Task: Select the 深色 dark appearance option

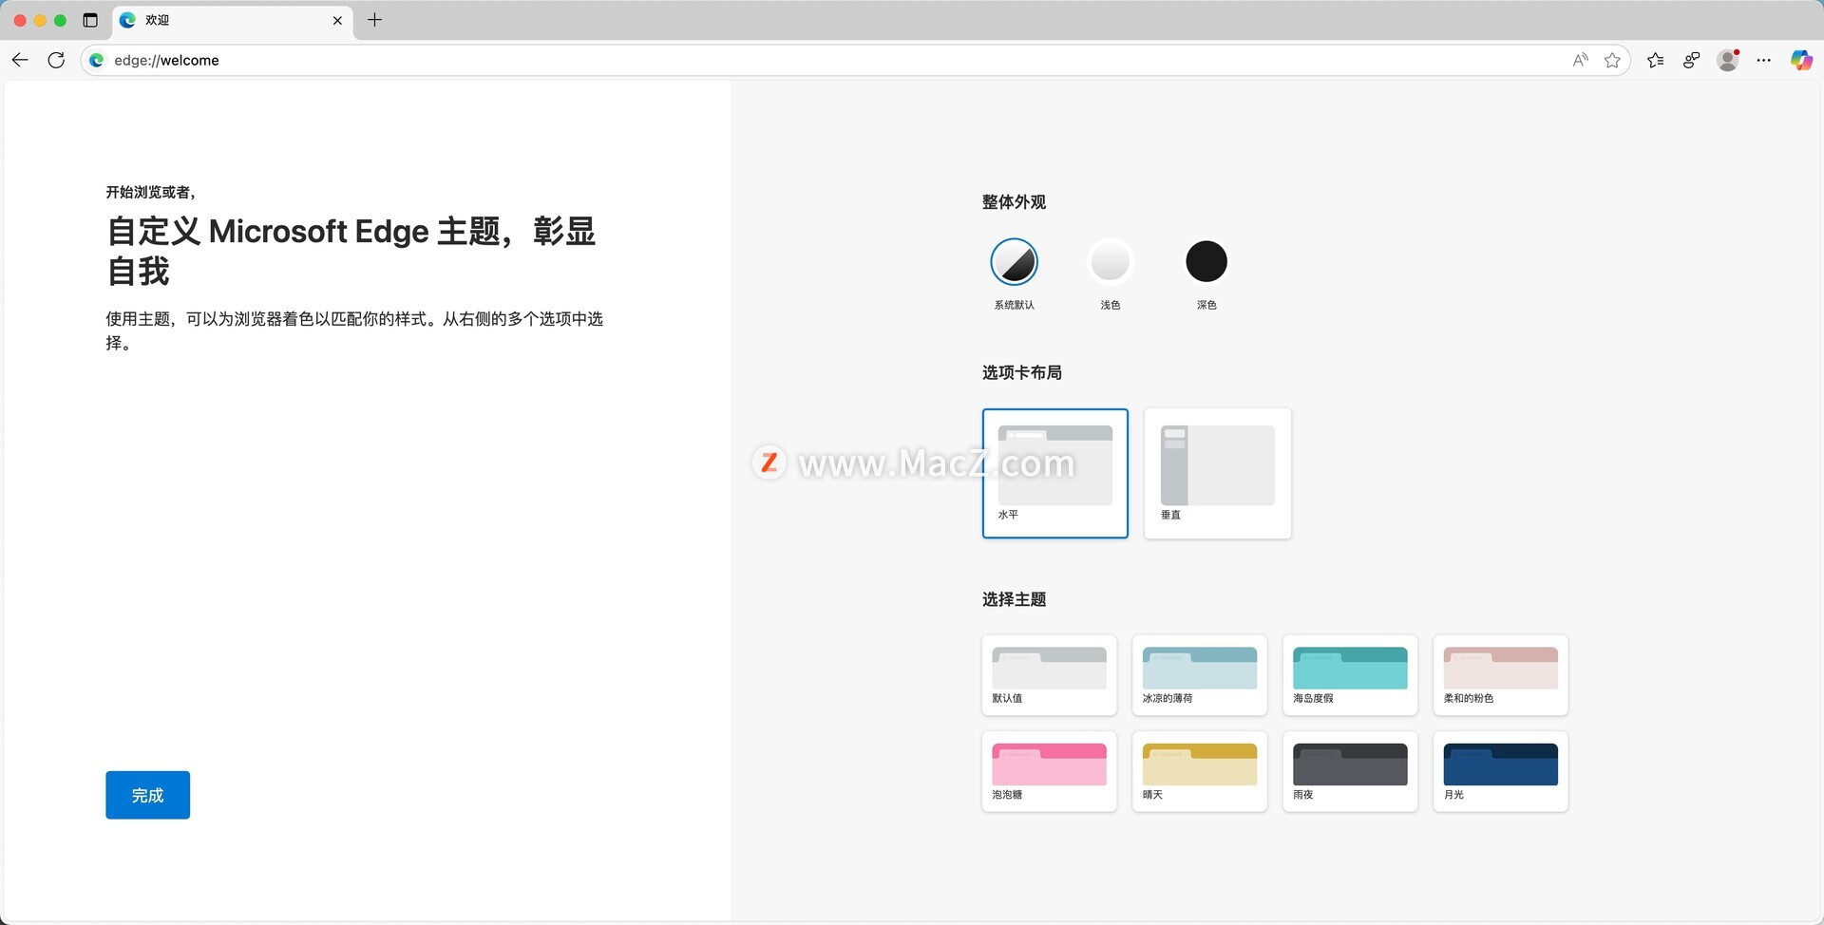Action: click(x=1206, y=262)
